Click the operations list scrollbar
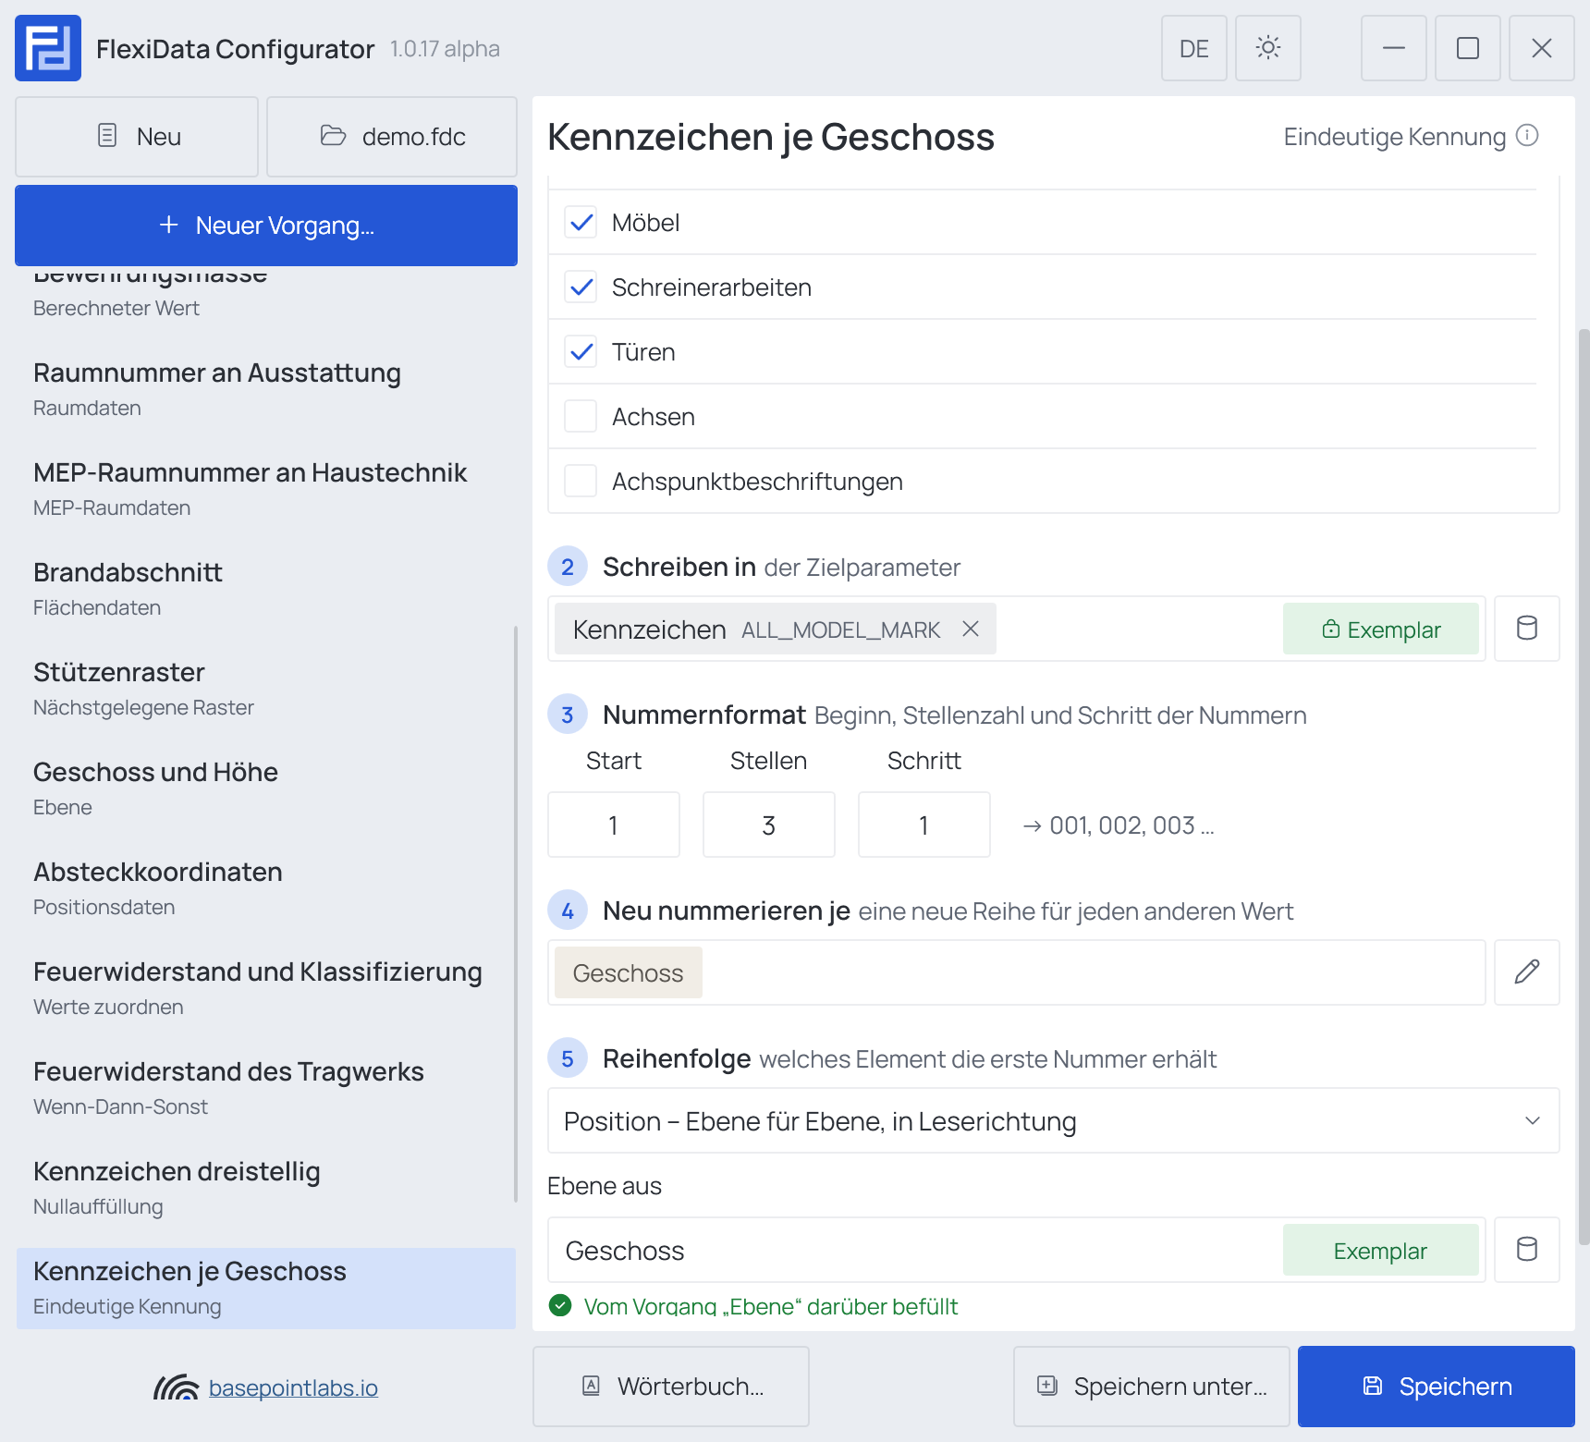 click(515, 915)
